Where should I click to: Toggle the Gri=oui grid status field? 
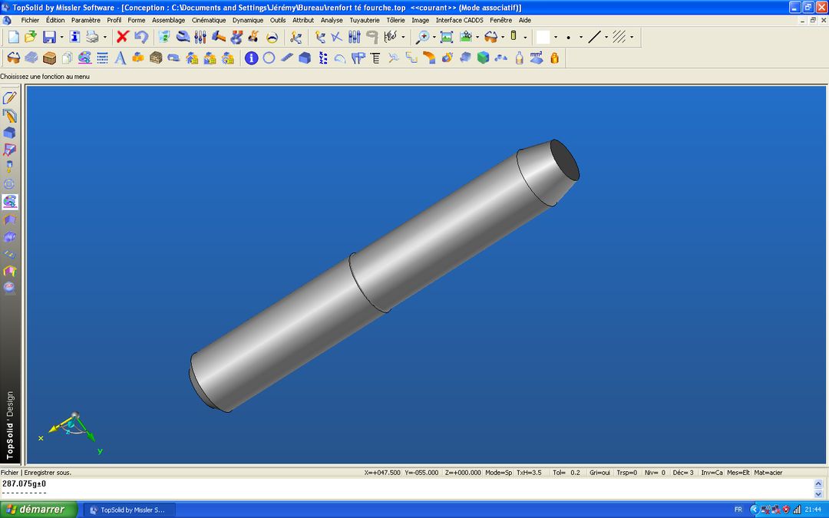599,473
